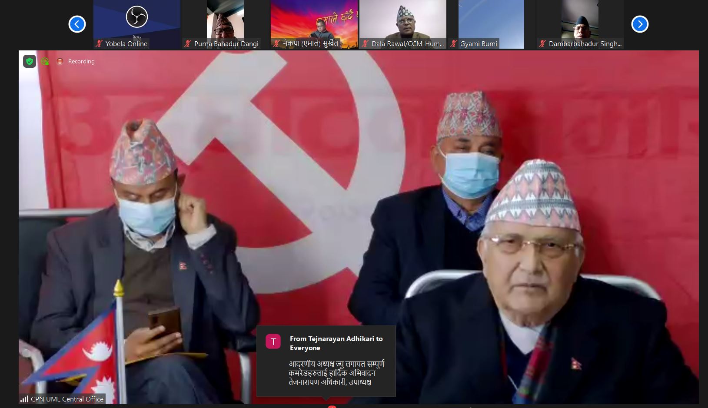Image resolution: width=708 pixels, height=408 pixels.
Task: Click the encrypted audio lock icon
Action: [45, 61]
